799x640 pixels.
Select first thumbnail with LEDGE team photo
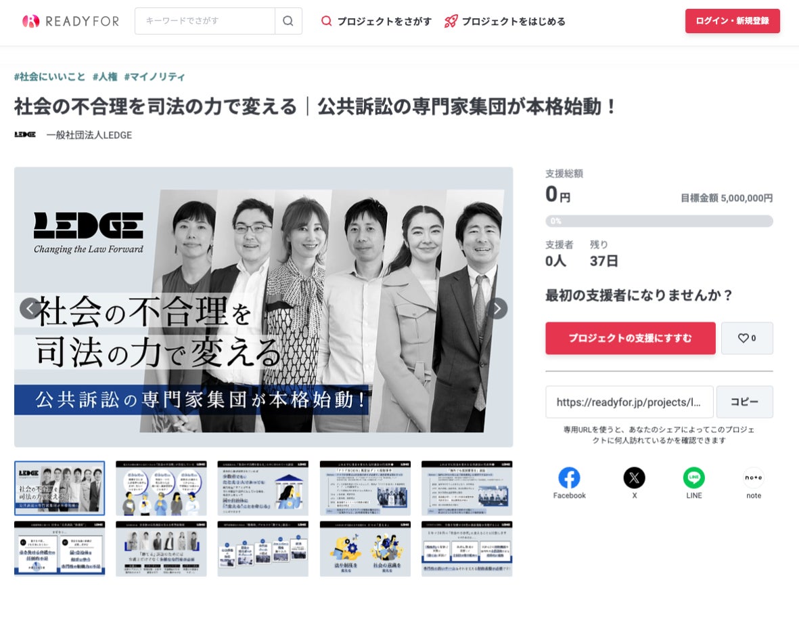click(x=60, y=488)
